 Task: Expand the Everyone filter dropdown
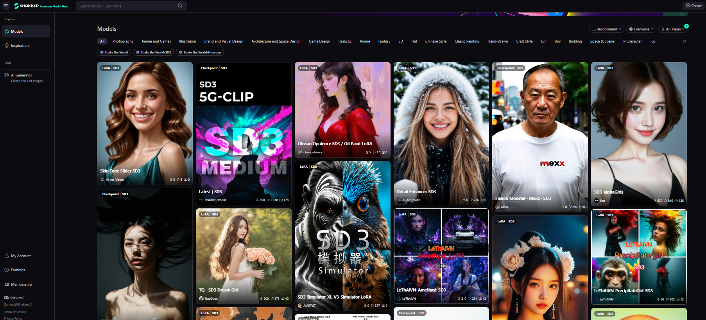(641, 29)
